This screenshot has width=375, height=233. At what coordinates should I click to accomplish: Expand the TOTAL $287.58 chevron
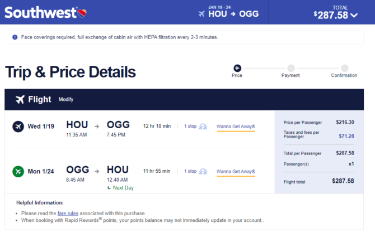(x=354, y=16)
